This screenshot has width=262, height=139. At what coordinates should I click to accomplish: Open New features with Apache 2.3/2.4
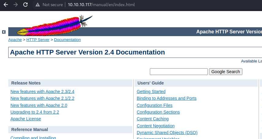[42, 92]
